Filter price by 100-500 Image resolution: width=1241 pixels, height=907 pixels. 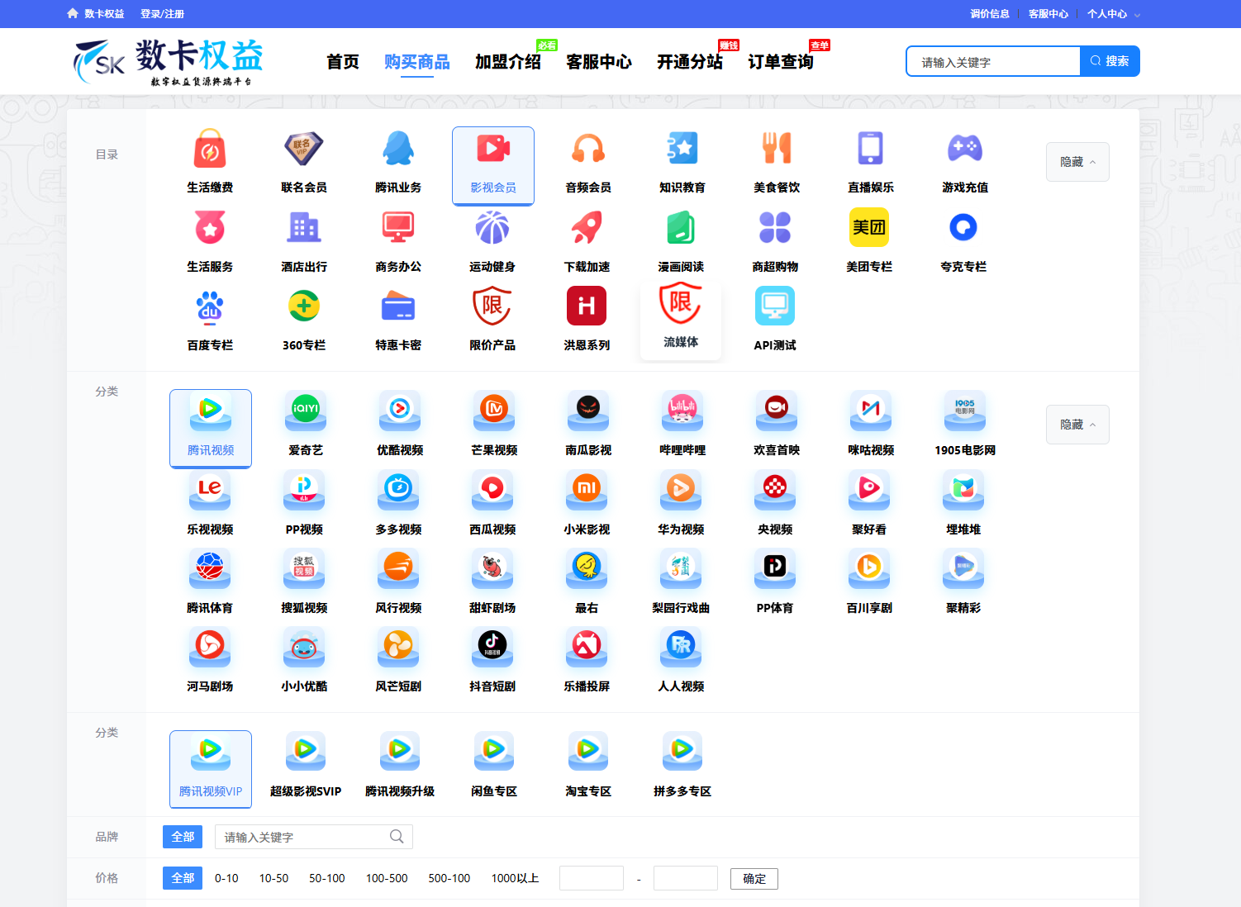point(387,878)
